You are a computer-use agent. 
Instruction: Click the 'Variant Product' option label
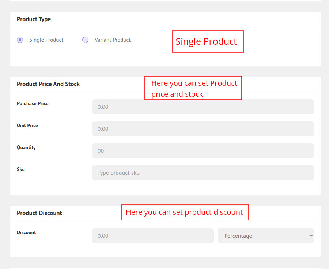pyautogui.click(x=112, y=40)
